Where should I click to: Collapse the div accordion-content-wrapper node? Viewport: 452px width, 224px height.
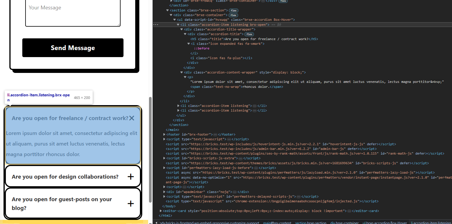tap(182, 72)
